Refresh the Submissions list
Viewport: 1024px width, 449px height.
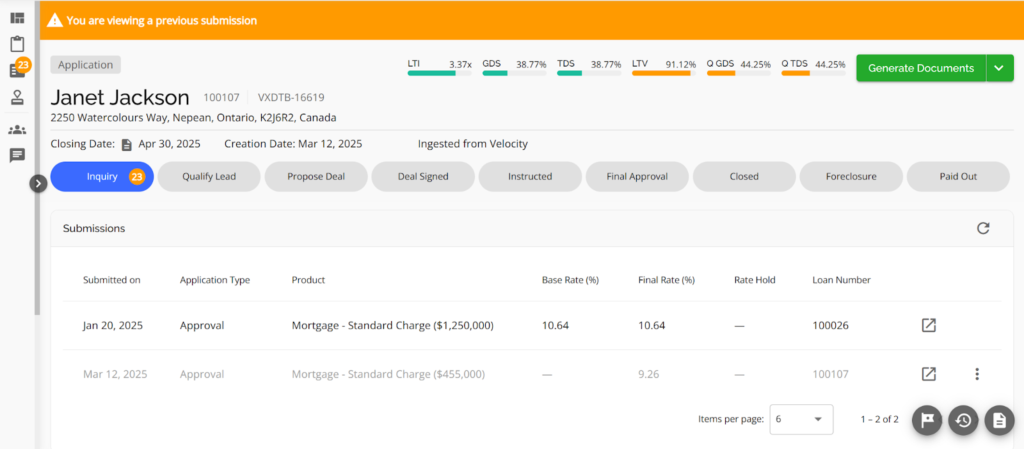pyautogui.click(x=983, y=228)
